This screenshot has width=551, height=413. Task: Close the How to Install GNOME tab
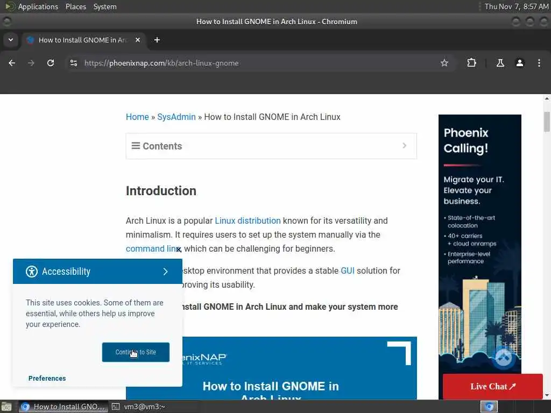click(138, 40)
